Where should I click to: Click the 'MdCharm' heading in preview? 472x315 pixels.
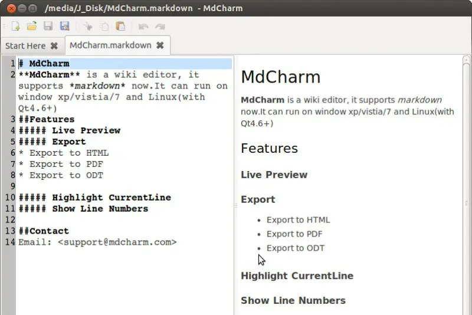tap(281, 77)
